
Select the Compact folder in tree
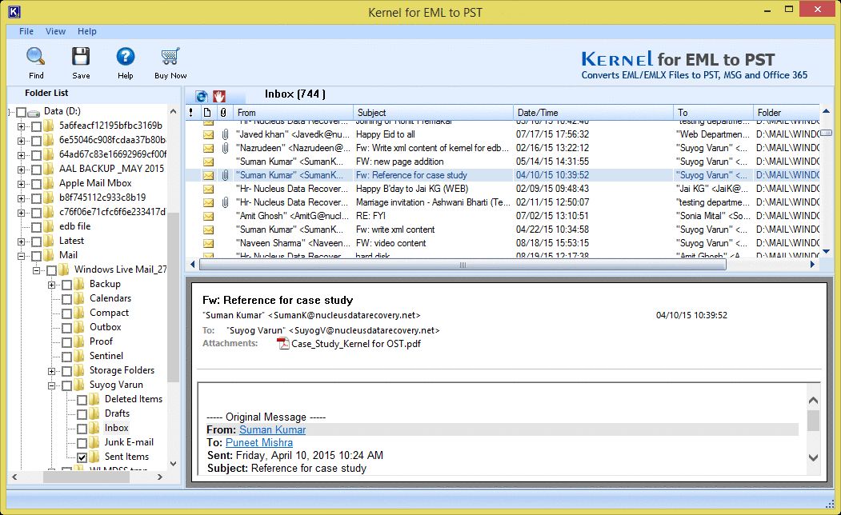(x=109, y=313)
